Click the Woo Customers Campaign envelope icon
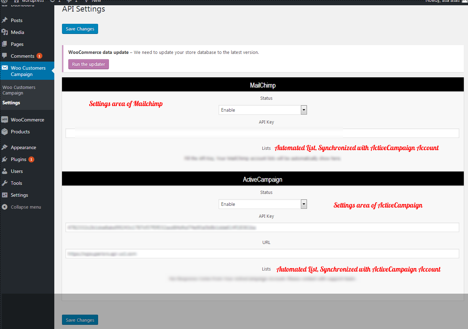468x329 pixels. (x=5, y=68)
